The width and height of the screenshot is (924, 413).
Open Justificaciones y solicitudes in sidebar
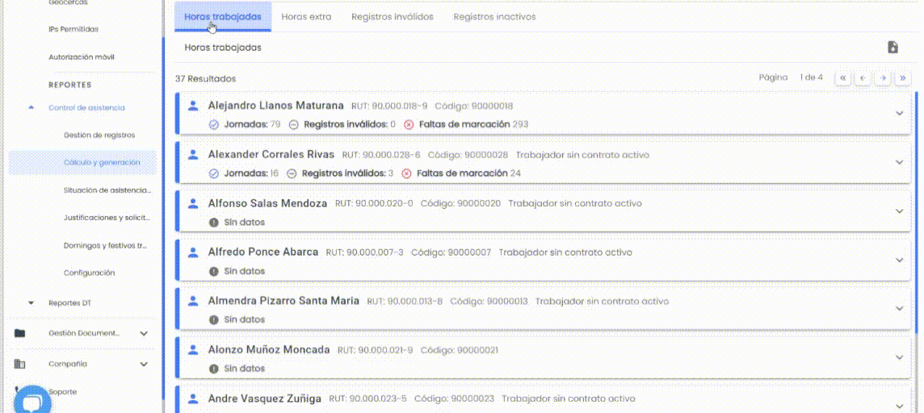107,218
